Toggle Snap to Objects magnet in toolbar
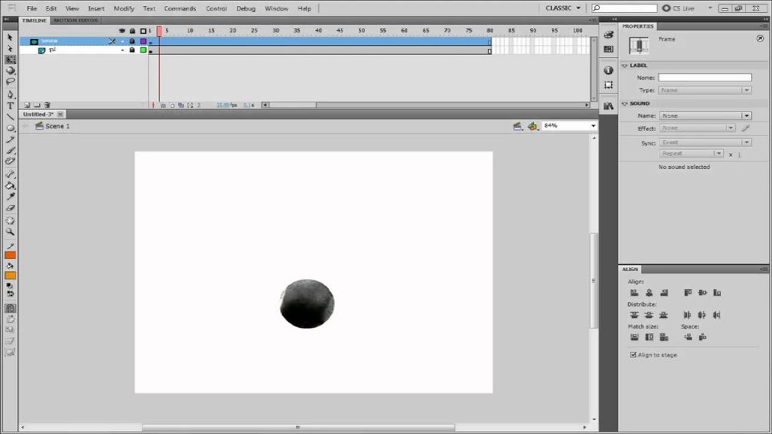This screenshot has width=772, height=434. coord(11,308)
